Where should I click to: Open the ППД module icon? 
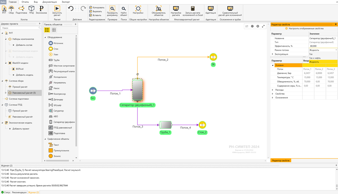tap(32, 10)
